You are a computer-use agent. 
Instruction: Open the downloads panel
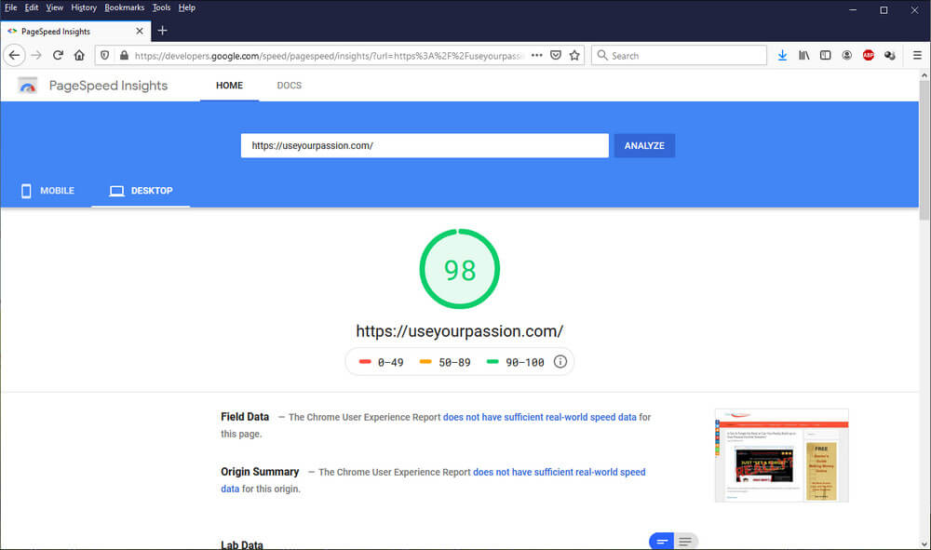point(783,55)
